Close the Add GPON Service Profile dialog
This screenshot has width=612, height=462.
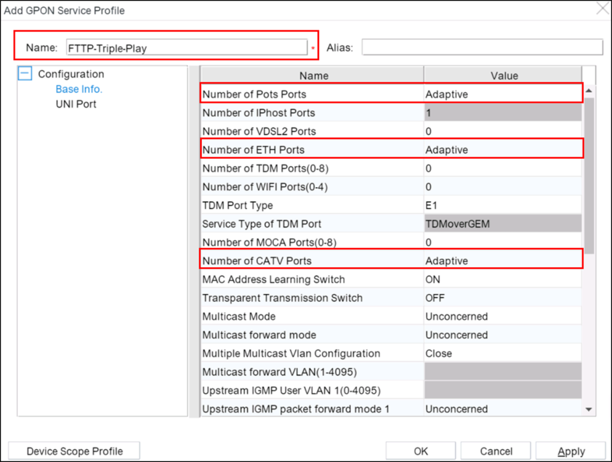[602, 9]
